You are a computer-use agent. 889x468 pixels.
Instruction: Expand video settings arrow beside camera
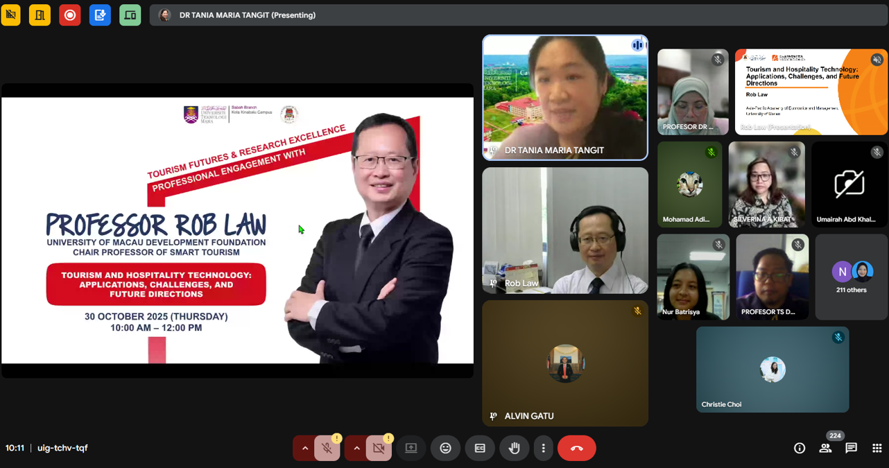pos(356,449)
